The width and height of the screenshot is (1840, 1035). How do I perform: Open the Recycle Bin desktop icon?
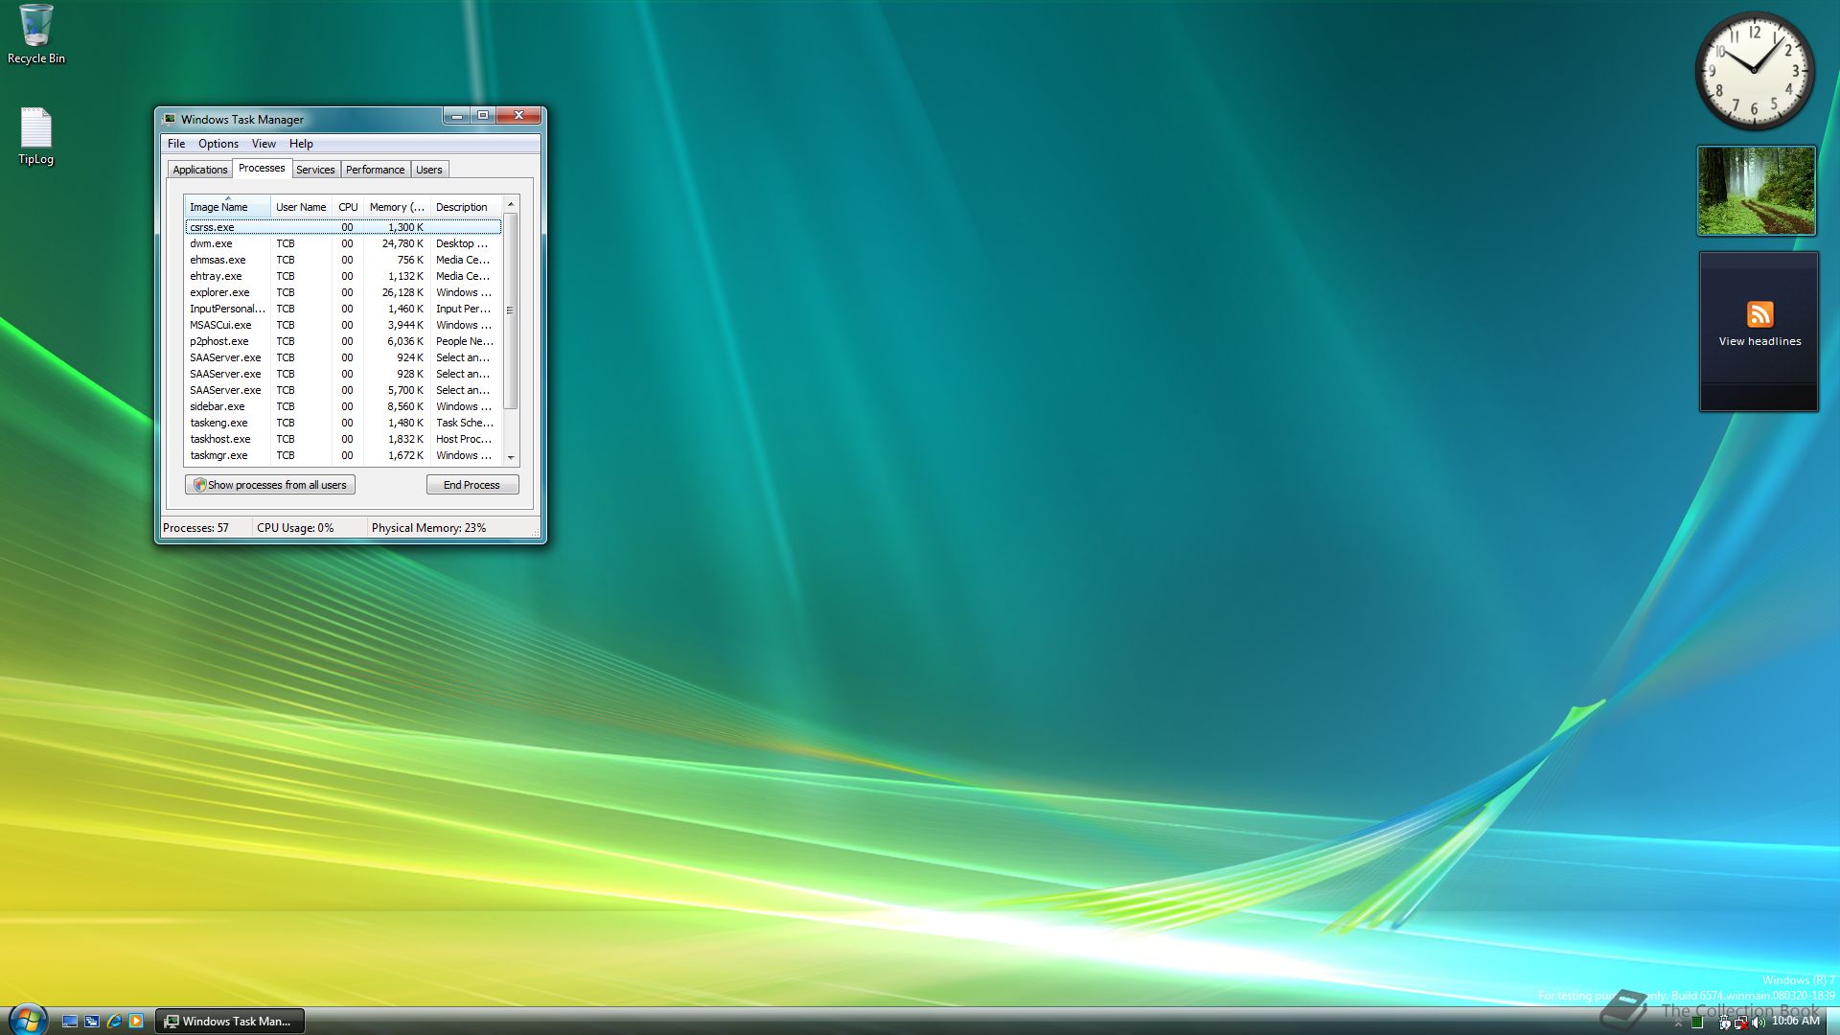click(36, 34)
